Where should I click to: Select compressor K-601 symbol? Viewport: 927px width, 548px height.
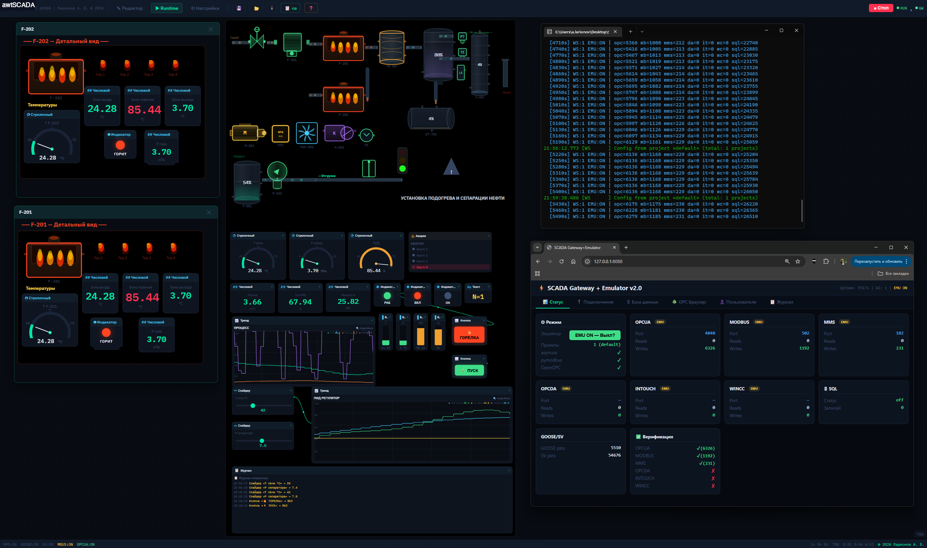339,133
